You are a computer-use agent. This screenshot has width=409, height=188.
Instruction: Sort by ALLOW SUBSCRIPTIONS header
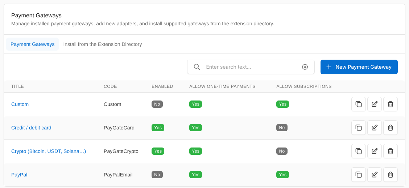click(x=304, y=86)
